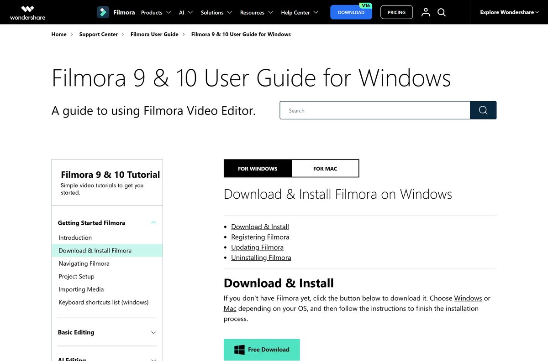The image size is (548, 361).
Task: Jump to Uninstalling Filmora anchor link
Action: click(x=261, y=258)
